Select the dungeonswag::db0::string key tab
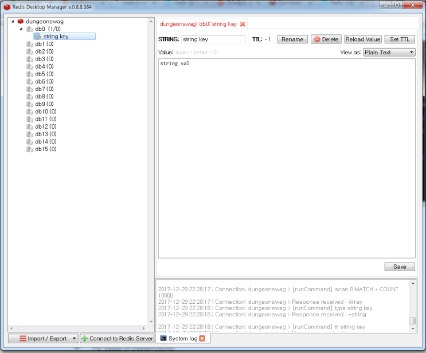426x353 pixels. (x=198, y=24)
